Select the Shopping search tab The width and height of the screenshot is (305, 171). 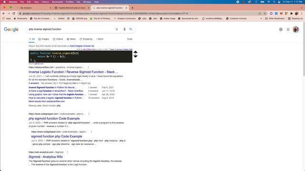click(86, 39)
